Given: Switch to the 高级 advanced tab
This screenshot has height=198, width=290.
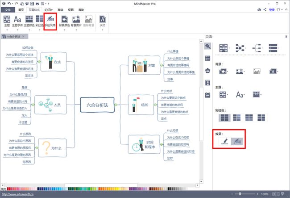Looking at the screenshot, I should tap(61, 10).
